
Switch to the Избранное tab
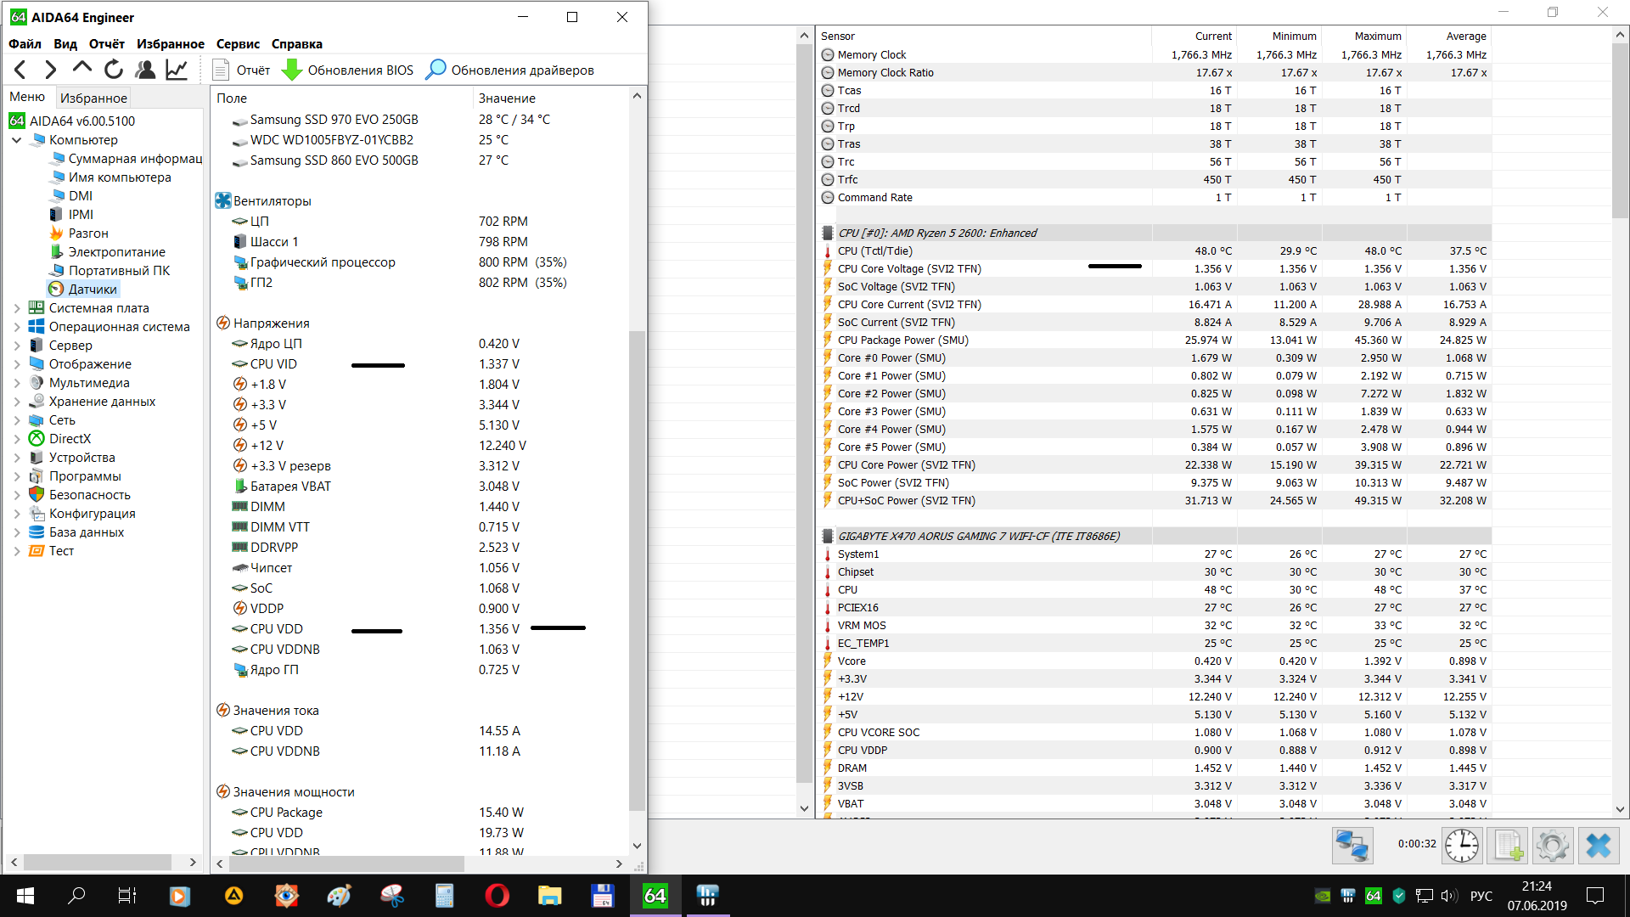pos(93,98)
